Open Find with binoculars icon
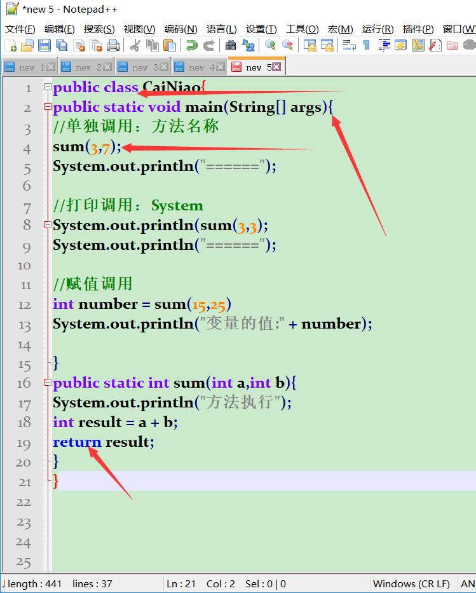Image resolution: width=476 pixels, height=593 pixels. pos(231,45)
